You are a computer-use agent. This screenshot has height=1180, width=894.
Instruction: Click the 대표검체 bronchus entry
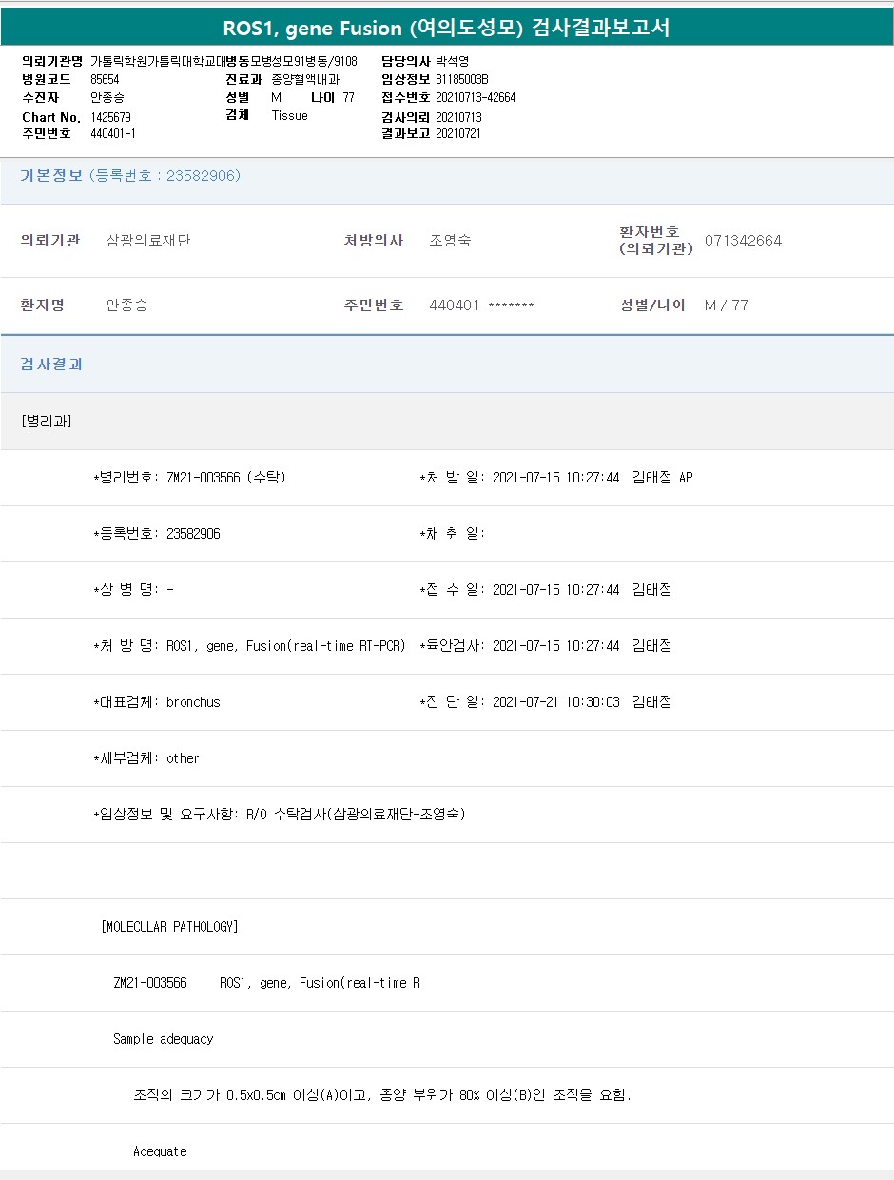(x=193, y=702)
